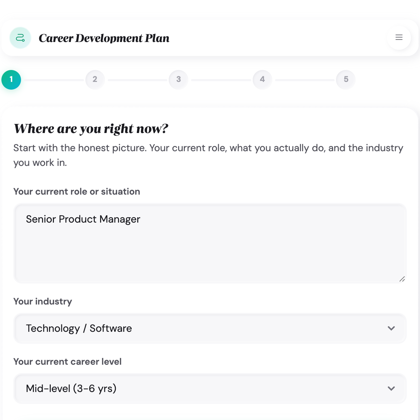Select step 1 in the progress stepper
Image resolution: width=420 pixels, height=420 pixels.
[11, 80]
